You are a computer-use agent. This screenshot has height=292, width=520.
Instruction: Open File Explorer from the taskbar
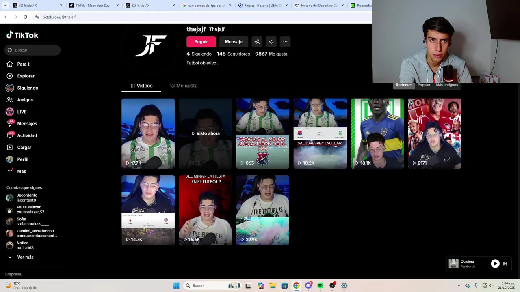273,286
